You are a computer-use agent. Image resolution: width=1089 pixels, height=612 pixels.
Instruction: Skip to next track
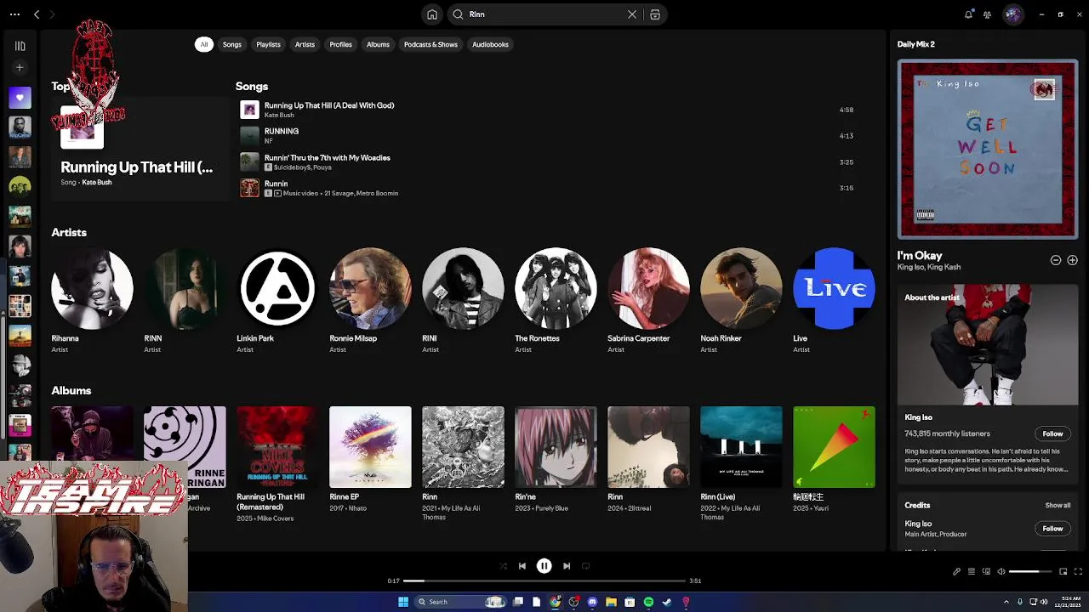point(566,566)
